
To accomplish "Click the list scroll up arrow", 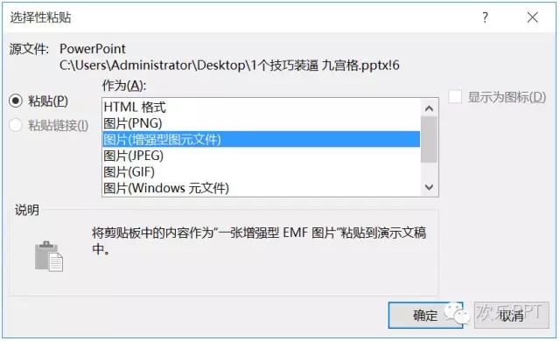I will (430, 108).
